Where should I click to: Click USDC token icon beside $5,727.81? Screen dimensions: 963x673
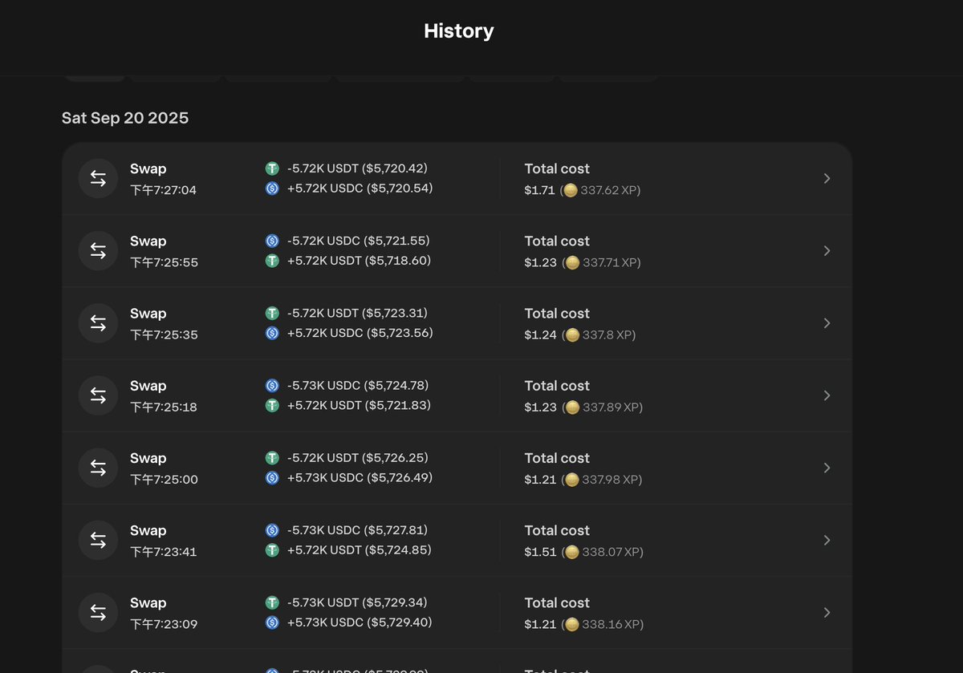pos(272,530)
